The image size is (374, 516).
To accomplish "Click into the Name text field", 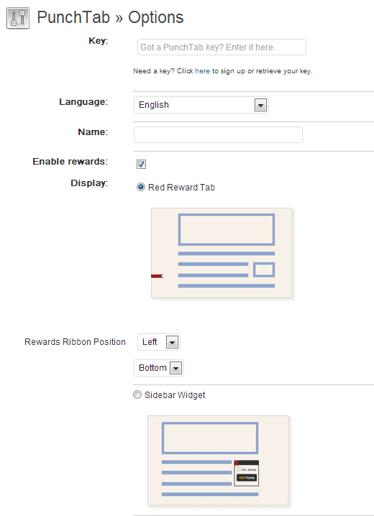I will 218,134.
